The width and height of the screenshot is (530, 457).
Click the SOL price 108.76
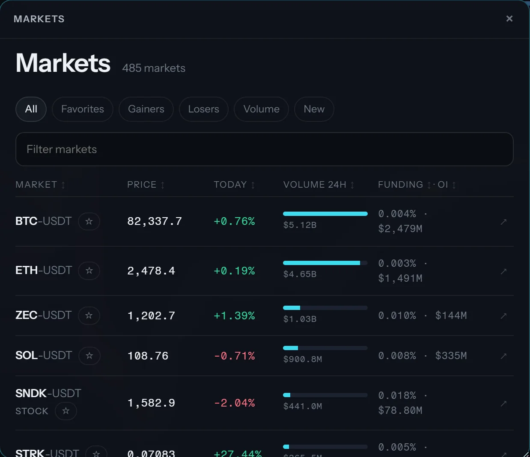(x=148, y=356)
